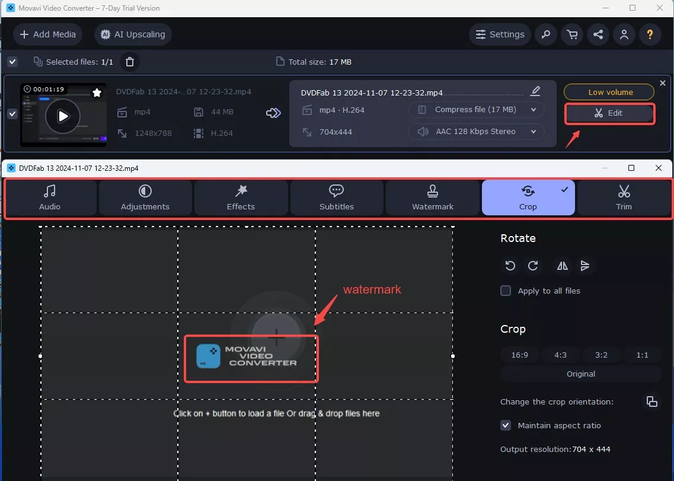674x481 pixels.
Task: Uncheck Maintain aspect ratio
Action: [506, 425]
